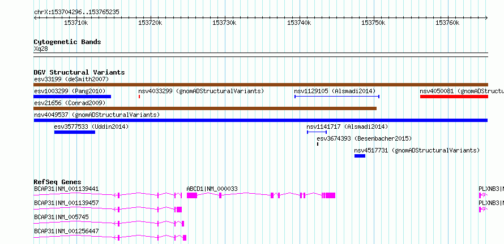This screenshot has width=504, height=244.
Task: Click the brown esv21656 variant bar
Action: click(x=205, y=108)
